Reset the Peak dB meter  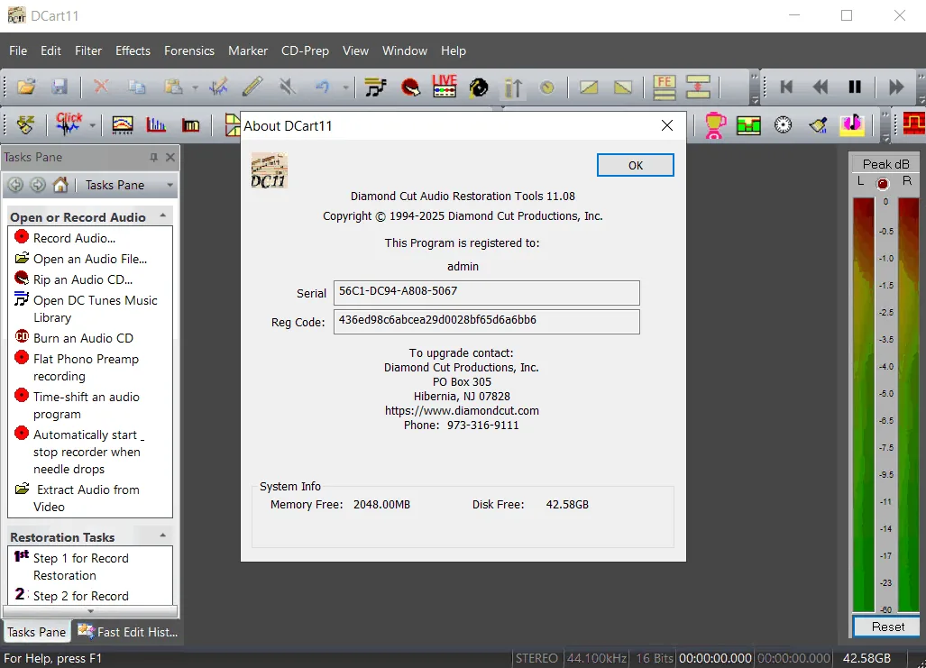tap(887, 627)
